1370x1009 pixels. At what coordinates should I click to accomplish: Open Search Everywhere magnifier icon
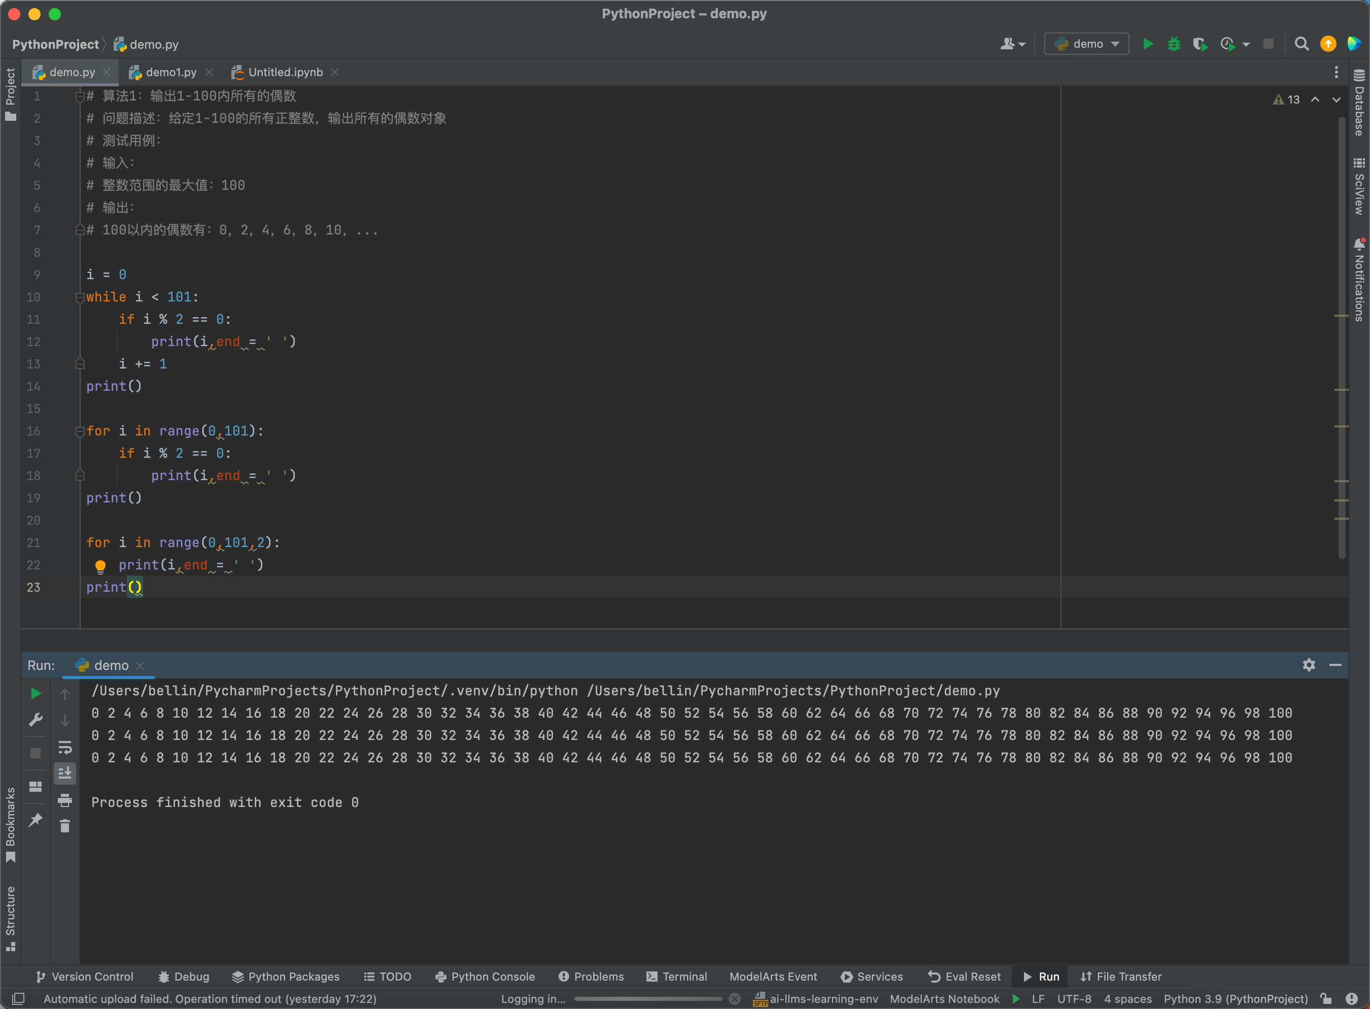[x=1301, y=44]
